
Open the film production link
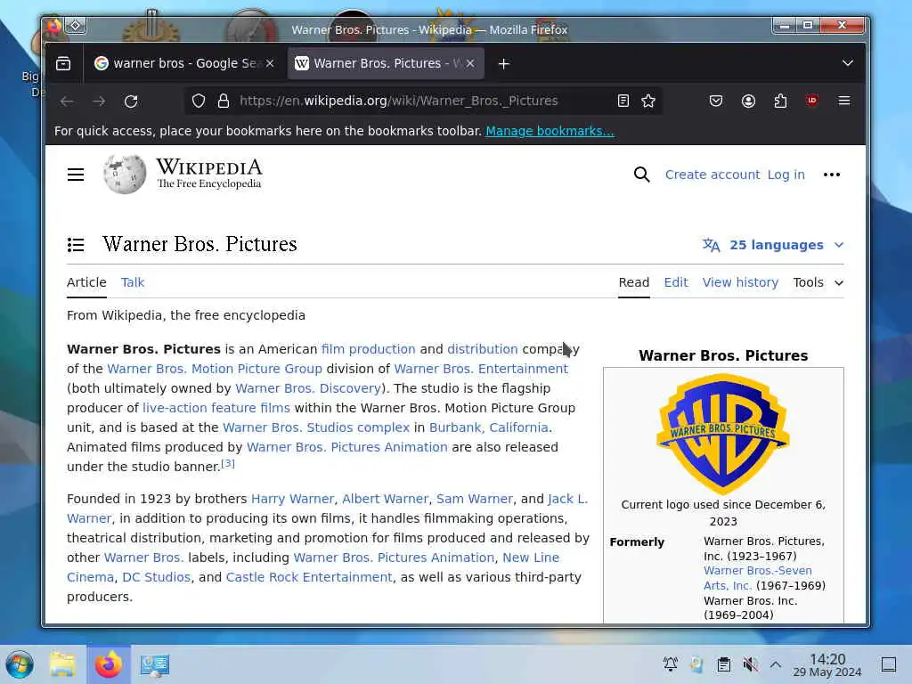pos(368,349)
